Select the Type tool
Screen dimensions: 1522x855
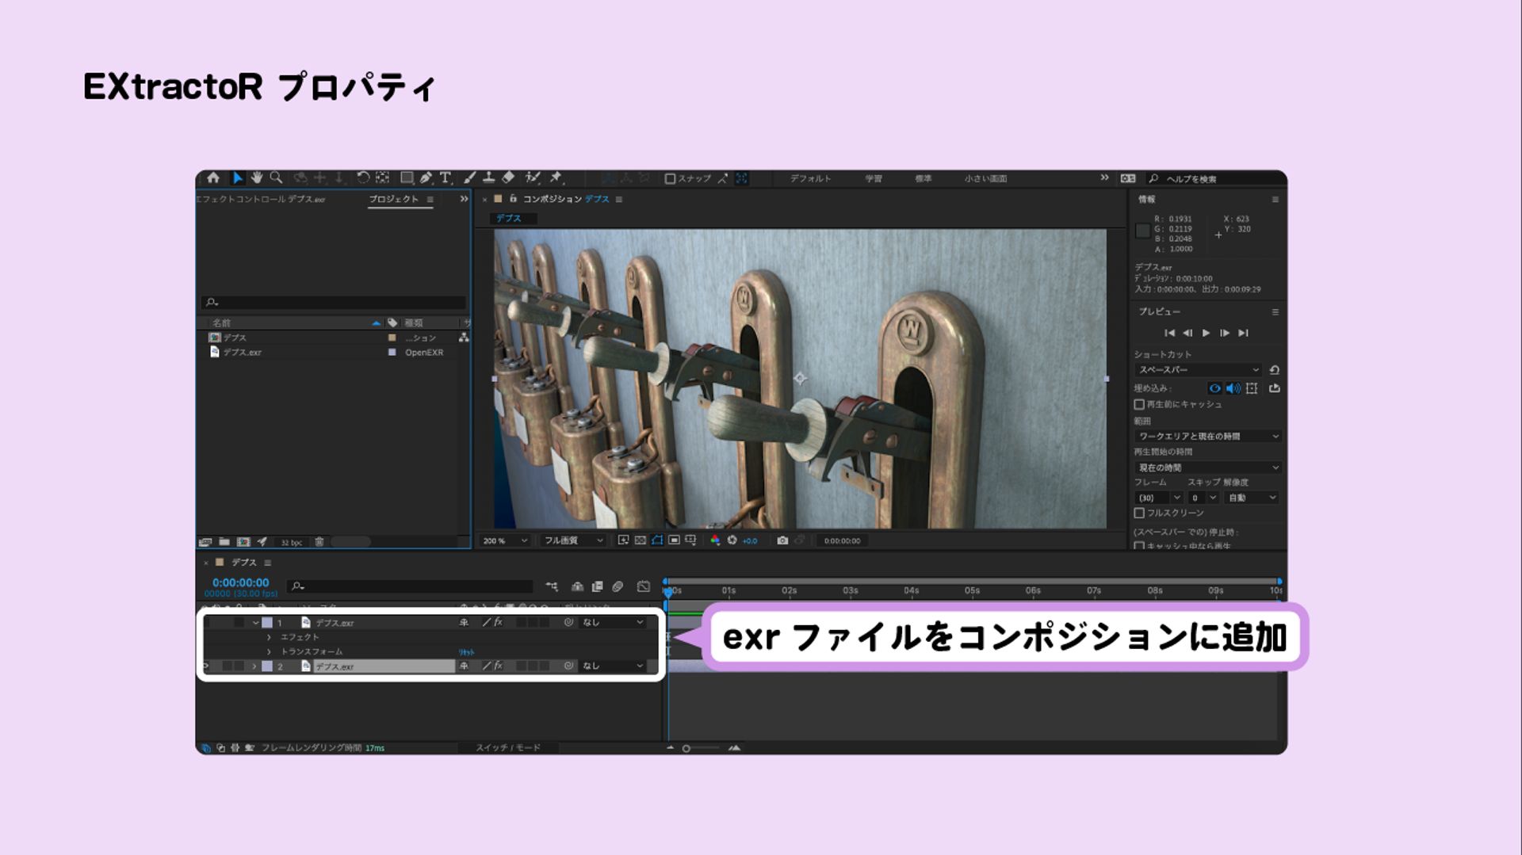[x=446, y=179]
